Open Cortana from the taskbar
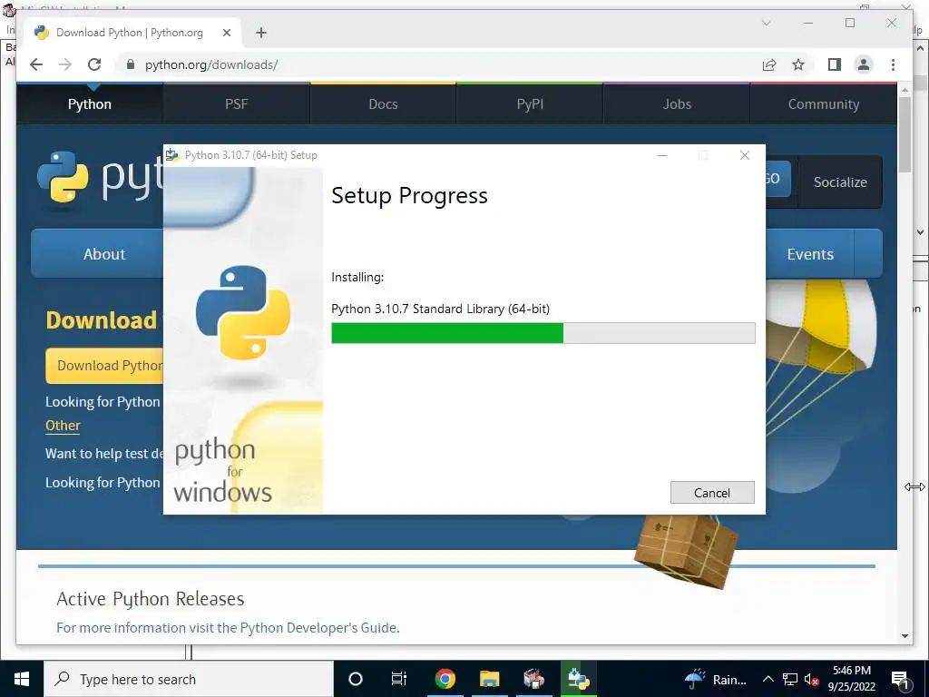 [x=355, y=679]
